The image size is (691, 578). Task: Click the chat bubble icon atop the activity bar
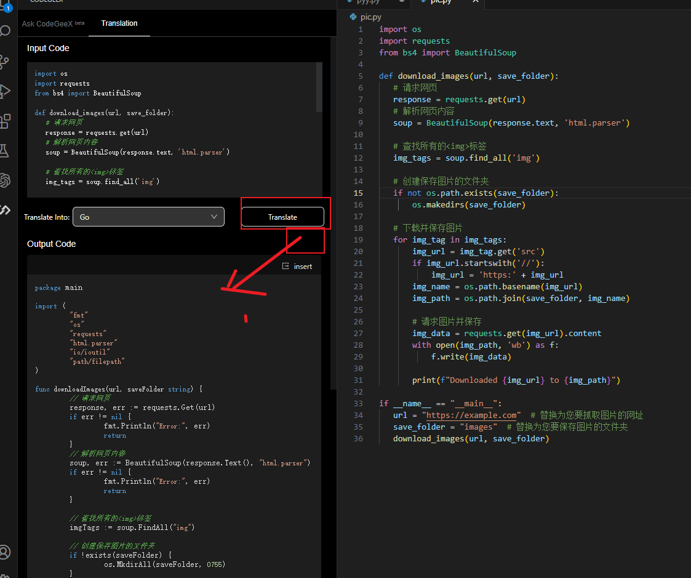coord(7,30)
